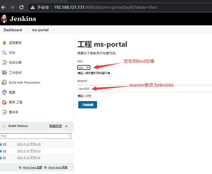Open build #1
The height and width of the screenshot is (174, 212).
tap(5, 157)
